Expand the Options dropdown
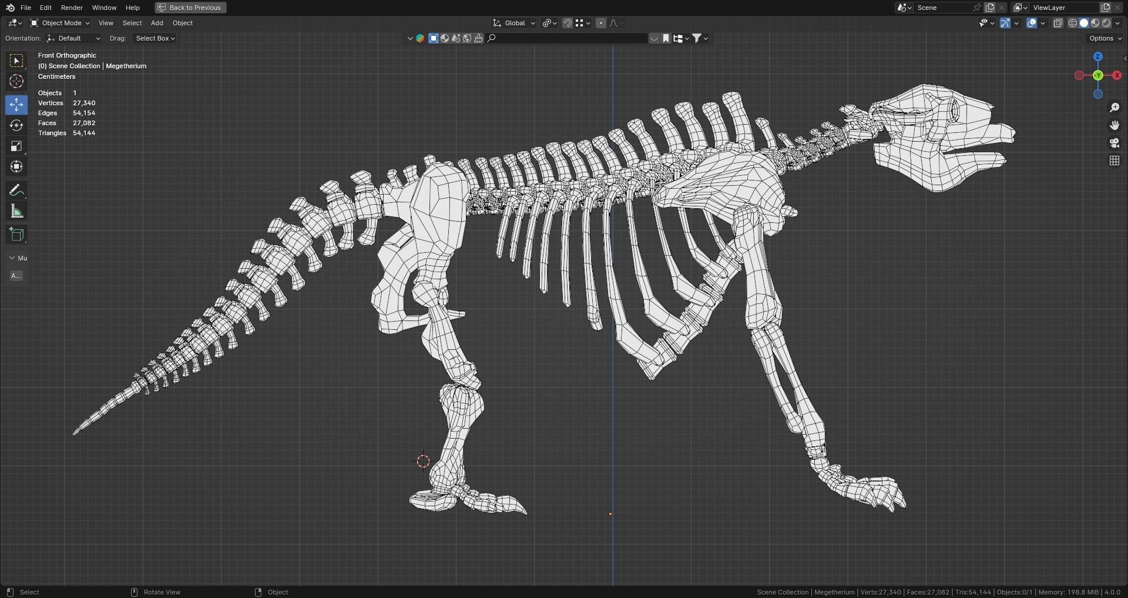1128x598 pixels. coord(1105,38)
